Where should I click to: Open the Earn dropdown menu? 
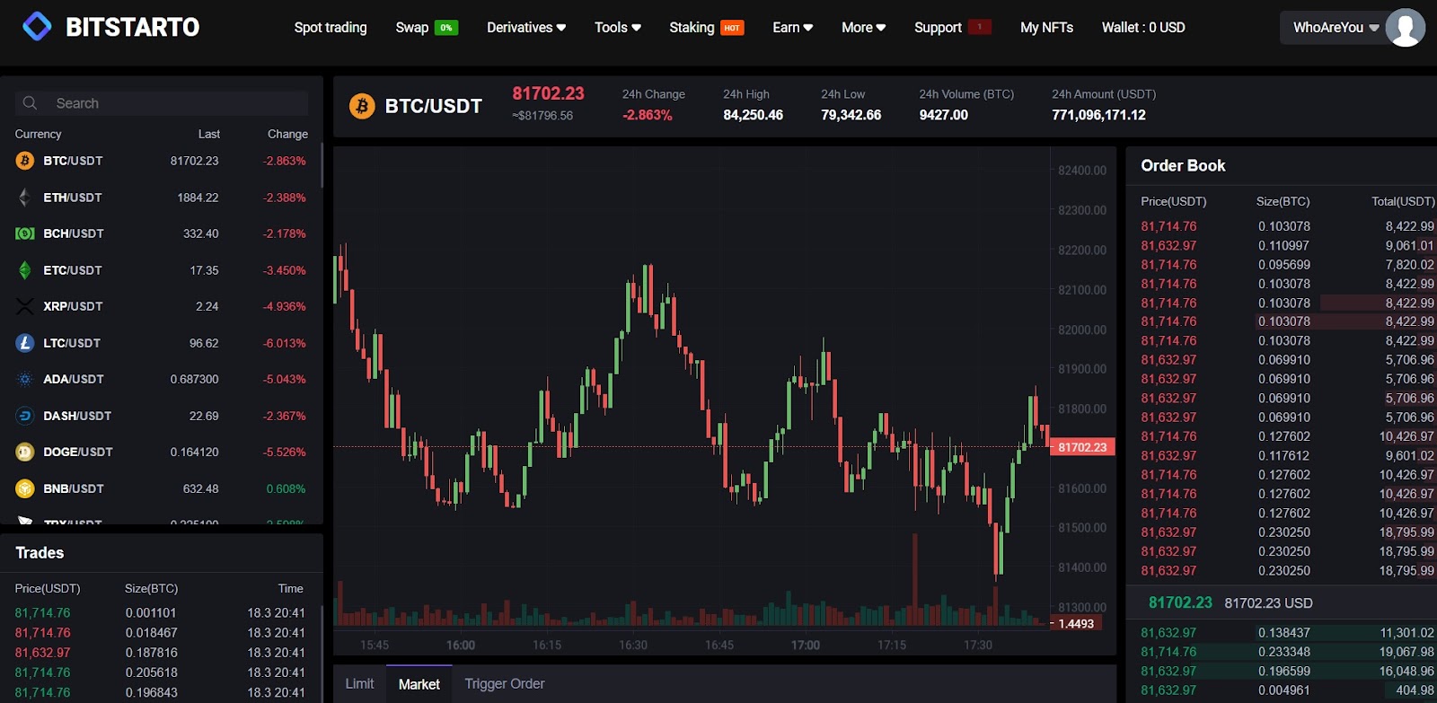[x=793, y=28]
